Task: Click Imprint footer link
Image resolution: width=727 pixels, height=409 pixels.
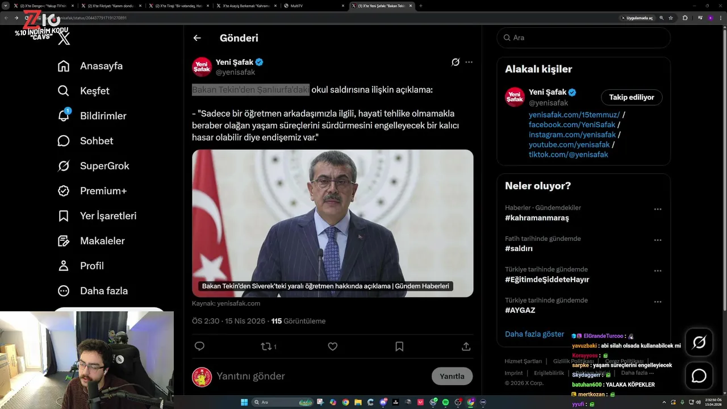Action: click(513, 373)
